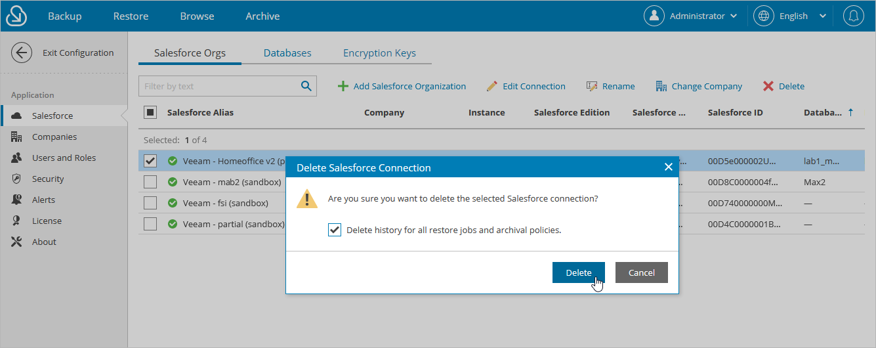Open Security in the sidebar
876x348 pixels.
(x=48, y=179)
